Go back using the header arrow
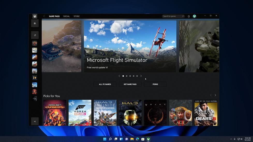This screenshot has width=253, height=142. (44, 16)
